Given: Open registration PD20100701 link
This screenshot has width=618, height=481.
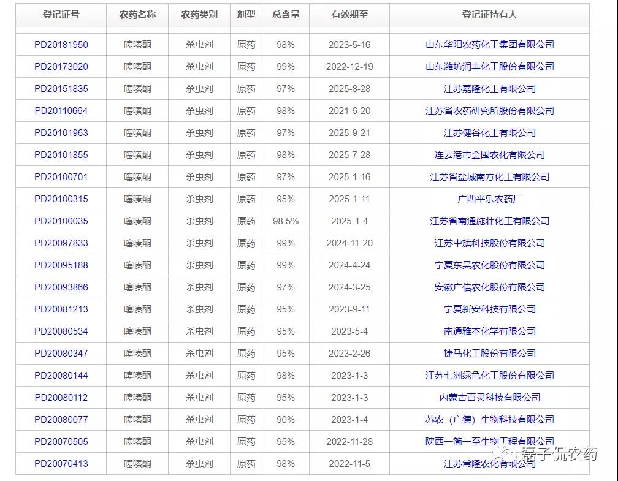Looking at the screenshot, I should [61, 177].
